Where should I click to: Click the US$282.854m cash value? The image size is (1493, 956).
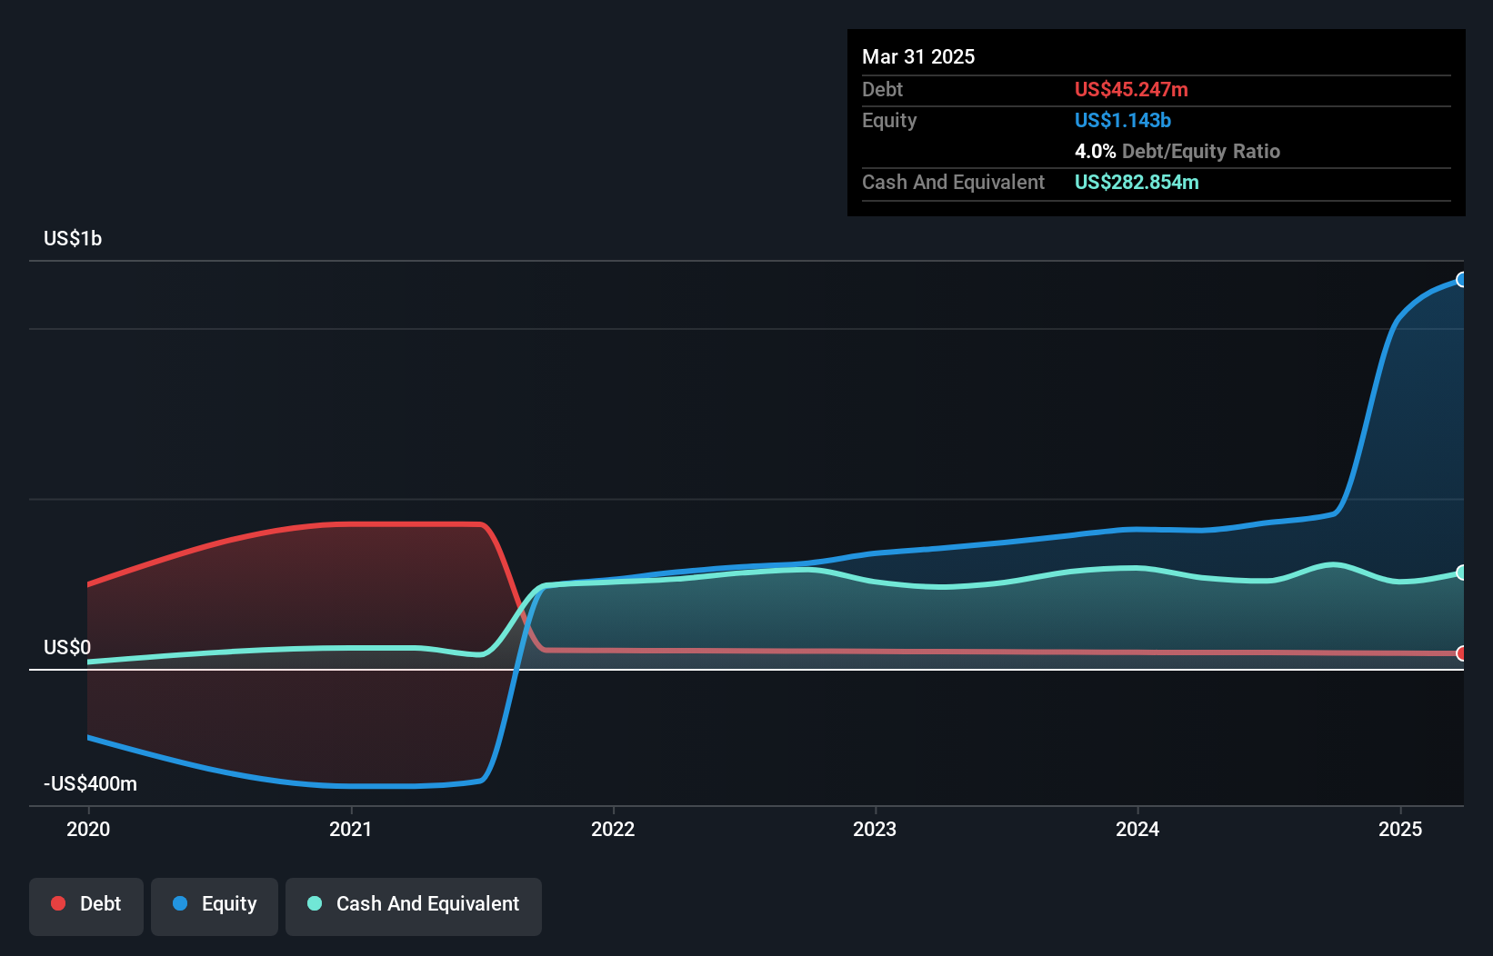tap(1137, 182)
